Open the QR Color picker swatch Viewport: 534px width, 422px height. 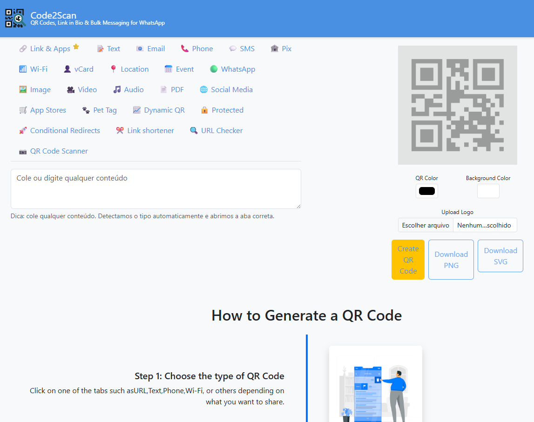coord(426,191)
